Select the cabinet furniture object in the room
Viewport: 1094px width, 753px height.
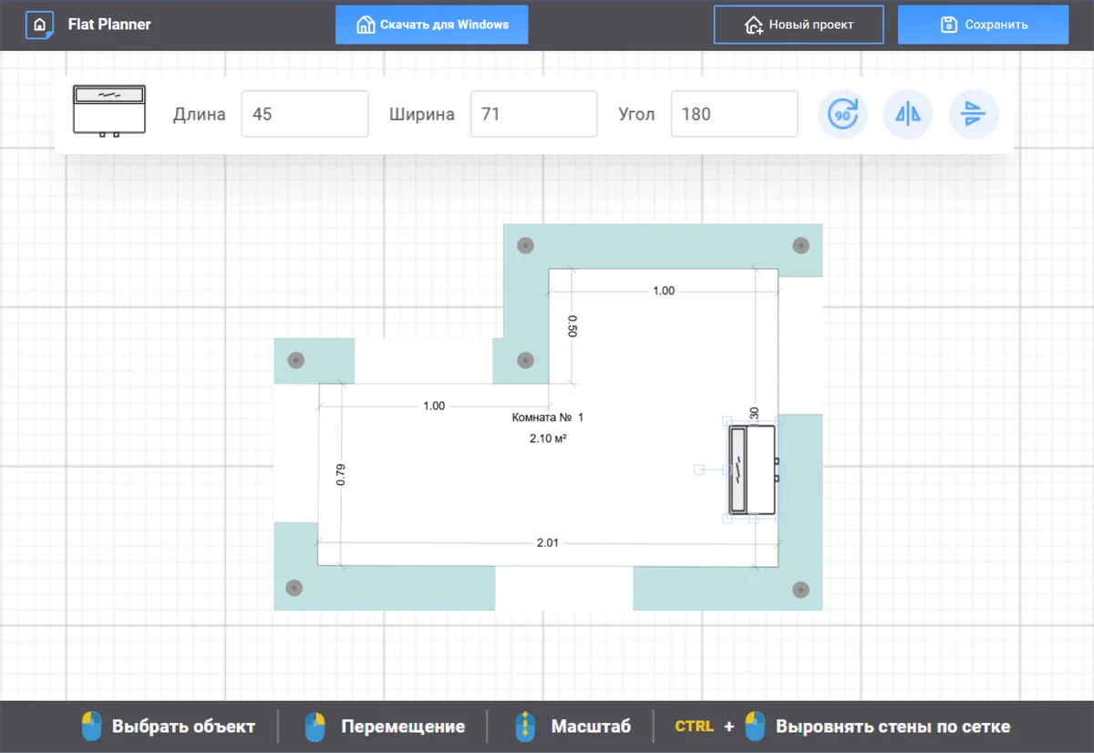(x=753, y=469)
